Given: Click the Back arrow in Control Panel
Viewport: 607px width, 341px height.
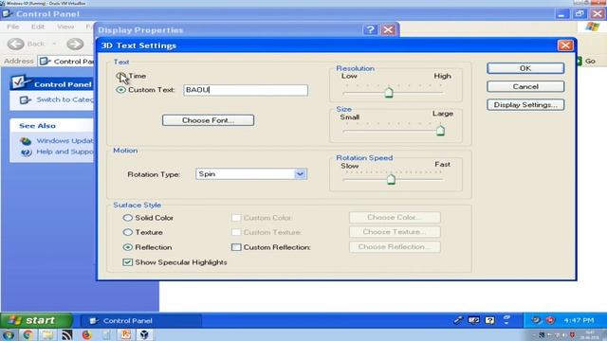Looking at the screenshot, I should (x=16, y=45).
